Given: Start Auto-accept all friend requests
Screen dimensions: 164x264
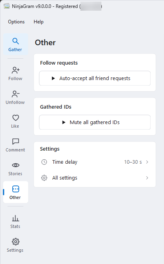Looking at the screenshot, I should click(x=95, y=78).
